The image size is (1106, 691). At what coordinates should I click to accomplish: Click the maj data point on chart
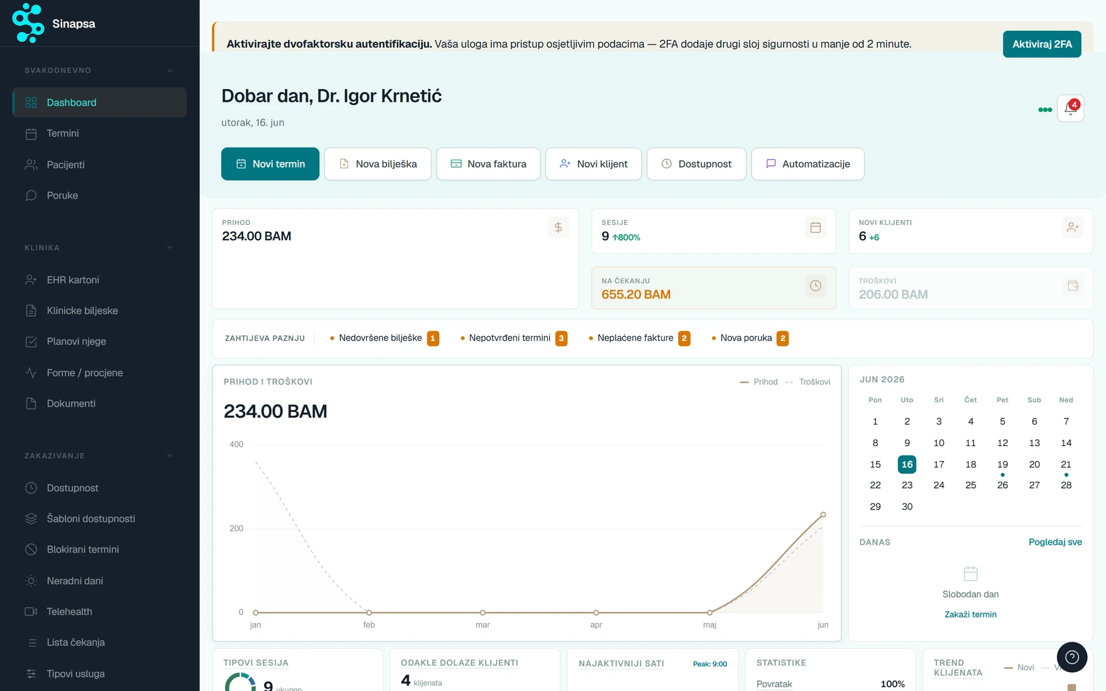pos(709,612)
